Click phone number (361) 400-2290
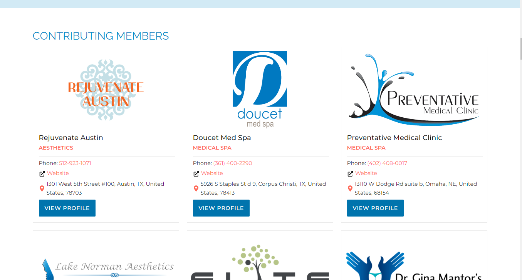This screenshot has height=280, width=522. pos(233,163)
